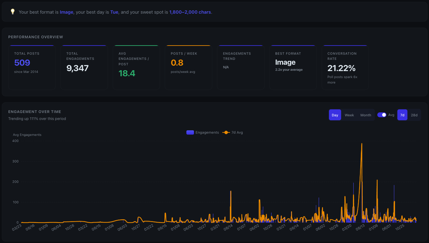Screen dimensions: 429x243
Task: Click the Best Format Image card
Action: 293,67
